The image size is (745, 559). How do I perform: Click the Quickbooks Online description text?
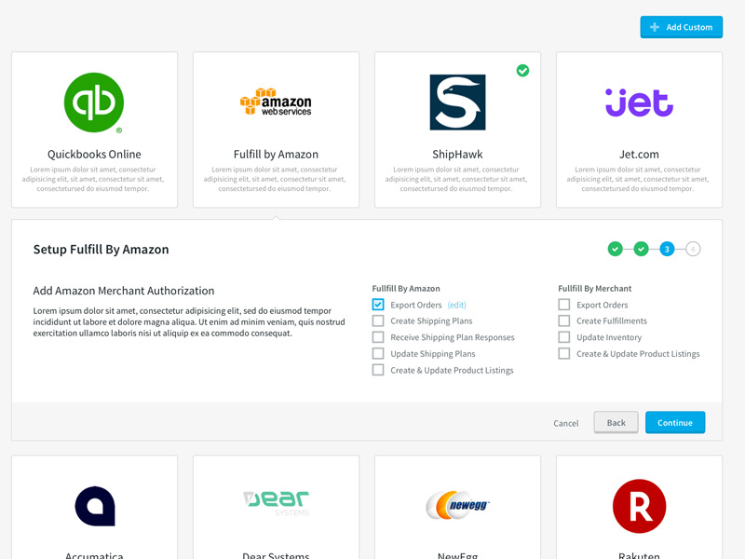pyautogui.click(x=93, y=179)
